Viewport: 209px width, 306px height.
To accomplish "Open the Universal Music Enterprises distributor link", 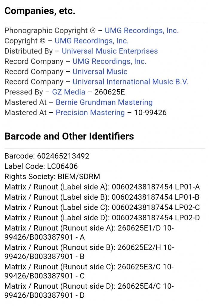I will pos(110,51).
